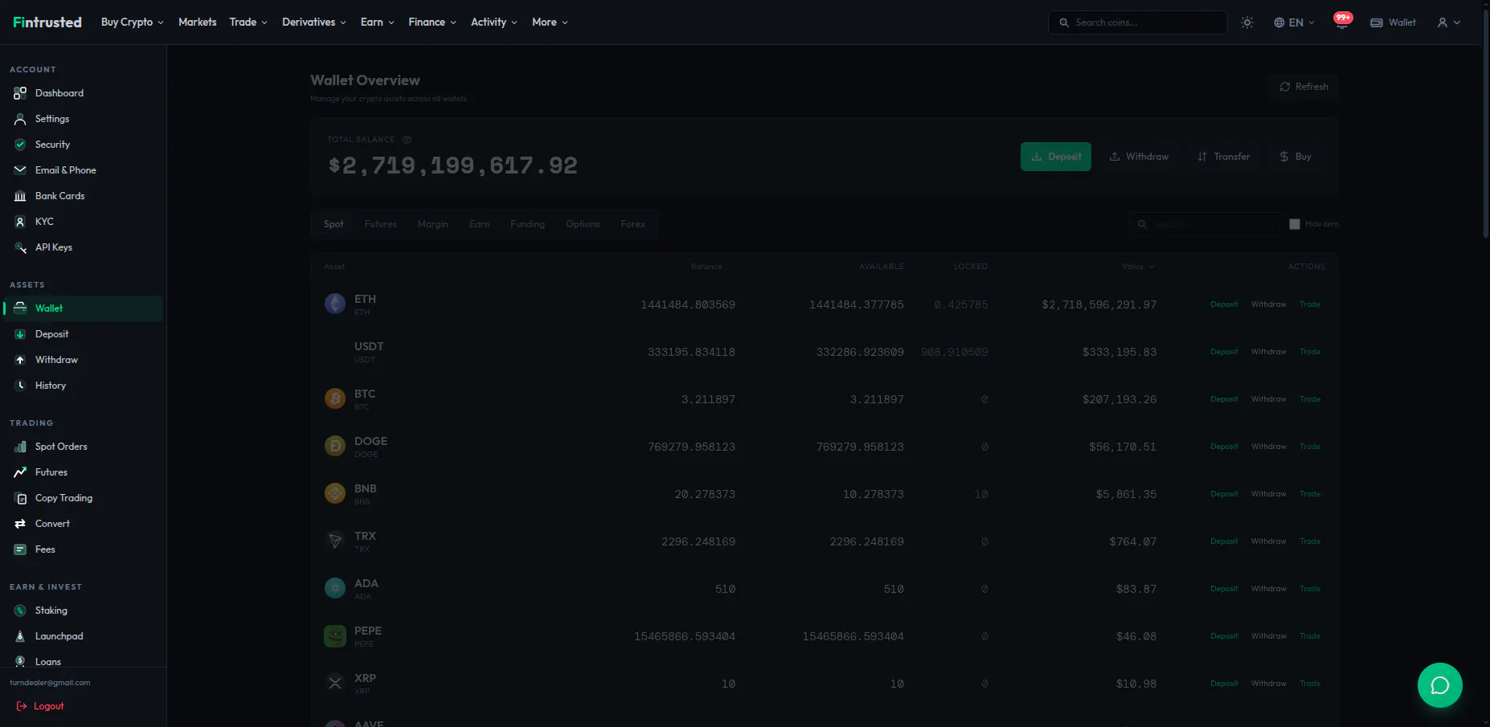
Task: Go to the Fintrusted logo home
Action: (x=47, y=22)
